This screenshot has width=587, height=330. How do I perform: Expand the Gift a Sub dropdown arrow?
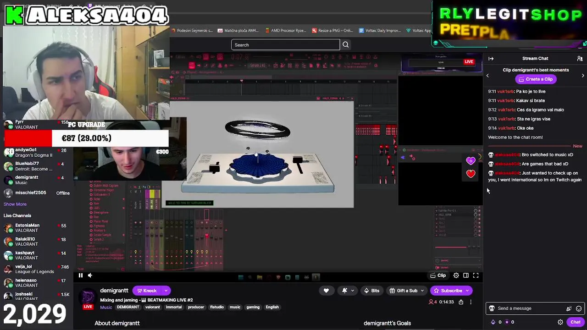pos(422,291)
